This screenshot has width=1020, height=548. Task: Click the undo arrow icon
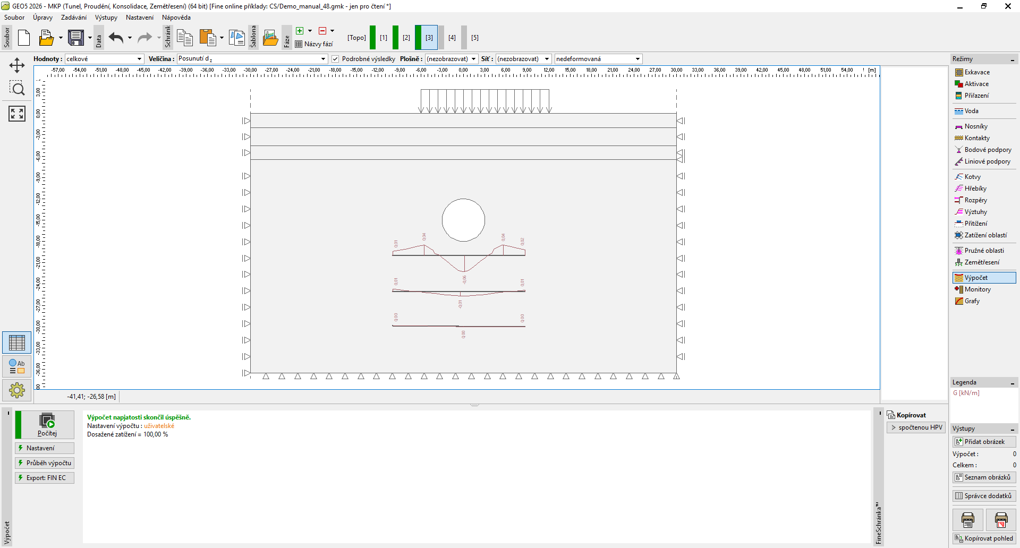pos(116,38)
